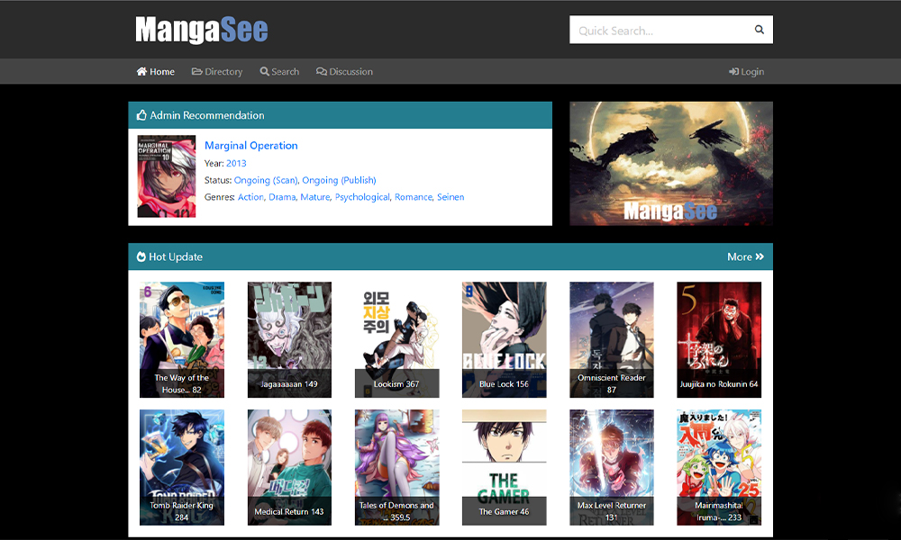Image resolution: width=901 pixels, height=540 pixels.
Task: Open Lookism chapter 367
Action: (x=397, y=339)
